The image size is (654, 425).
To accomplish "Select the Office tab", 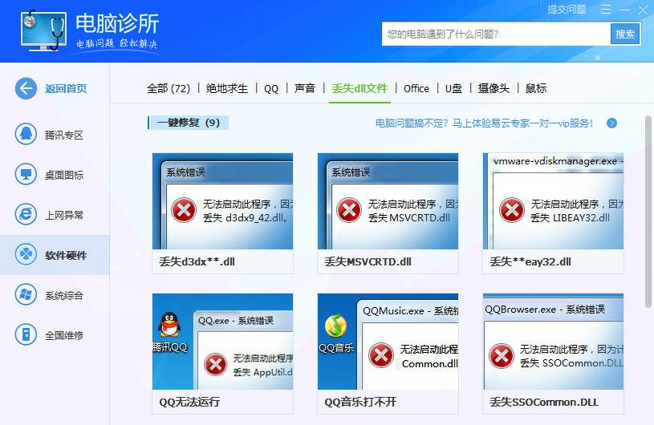I will pos(416,88).
